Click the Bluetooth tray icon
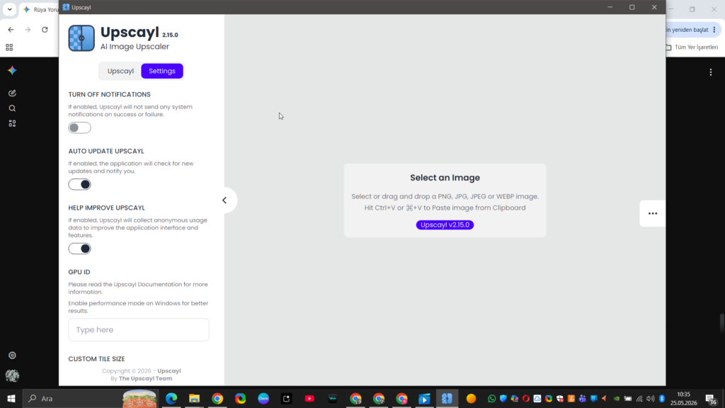 point(662,398)
